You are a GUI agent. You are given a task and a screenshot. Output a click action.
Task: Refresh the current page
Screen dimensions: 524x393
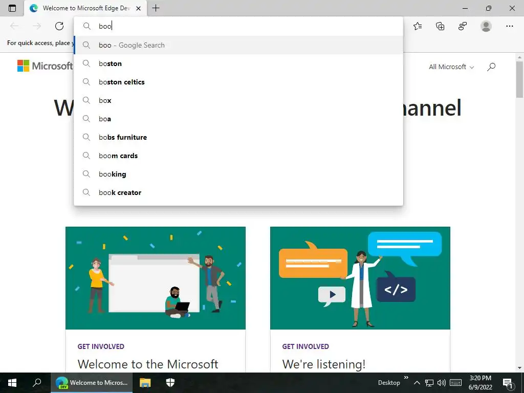pos(59,26)
